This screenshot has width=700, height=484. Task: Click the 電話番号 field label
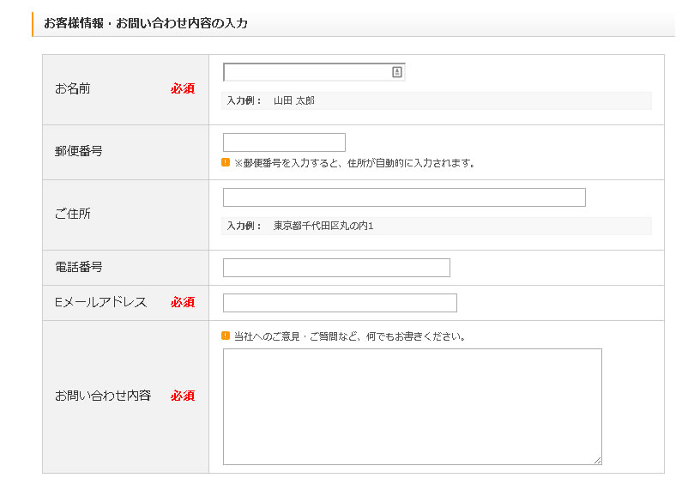pos(79,267)
